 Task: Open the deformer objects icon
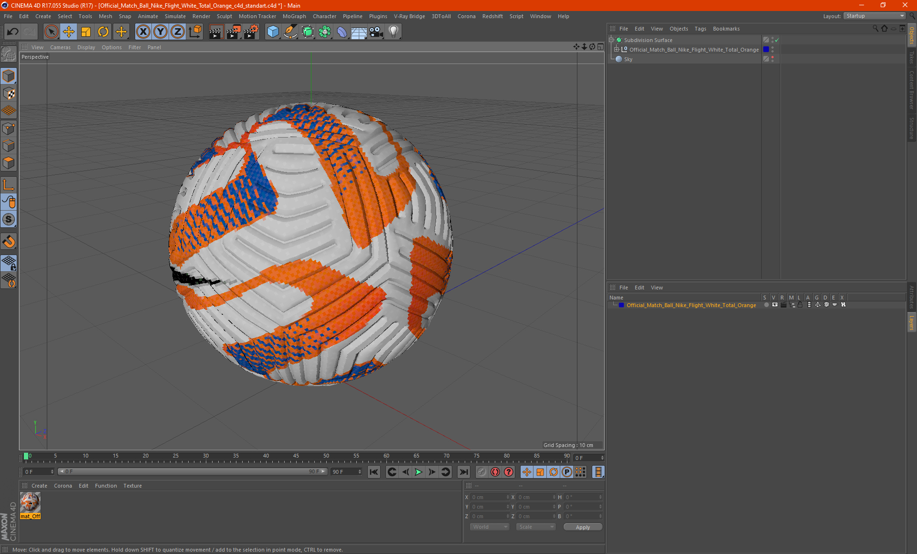[x=342, y=32]
